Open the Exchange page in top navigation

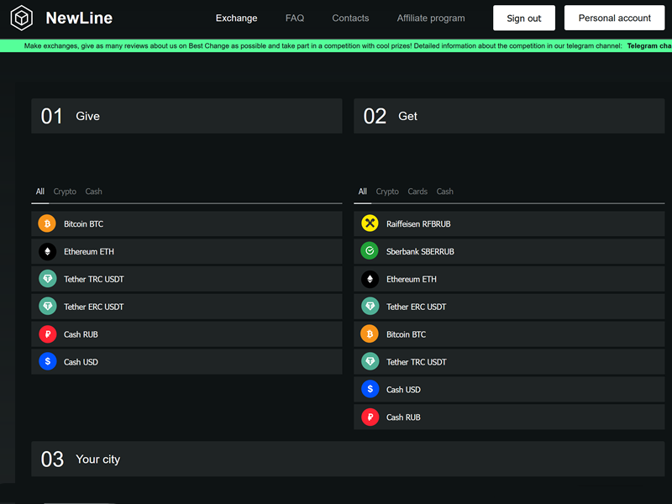(x=237, y=18)
